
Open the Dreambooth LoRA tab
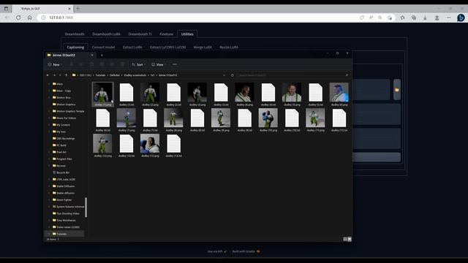106,34
